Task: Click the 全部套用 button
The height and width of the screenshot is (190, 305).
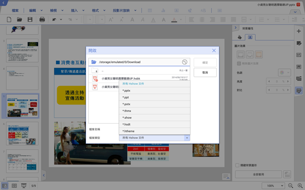Action: (x=259, y=174)
